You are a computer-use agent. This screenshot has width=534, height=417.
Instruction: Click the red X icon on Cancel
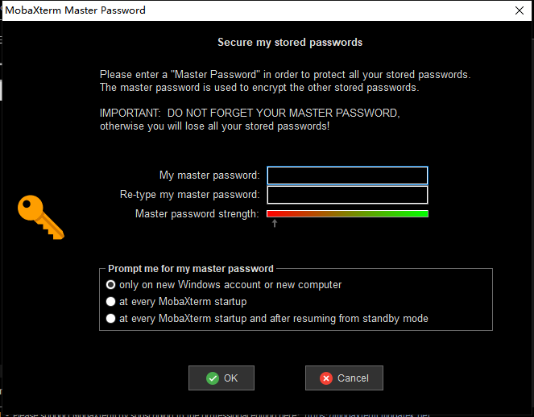326,378
